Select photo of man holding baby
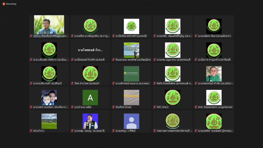Viewport: 263px width, 148px height. point(49,97)
